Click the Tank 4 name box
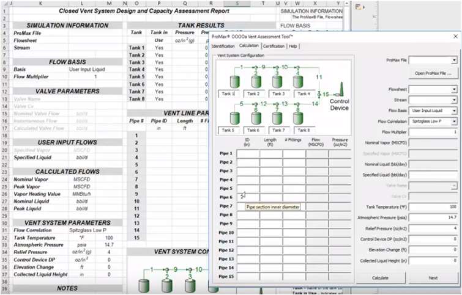The image size is (462, 295). (304, 94)
